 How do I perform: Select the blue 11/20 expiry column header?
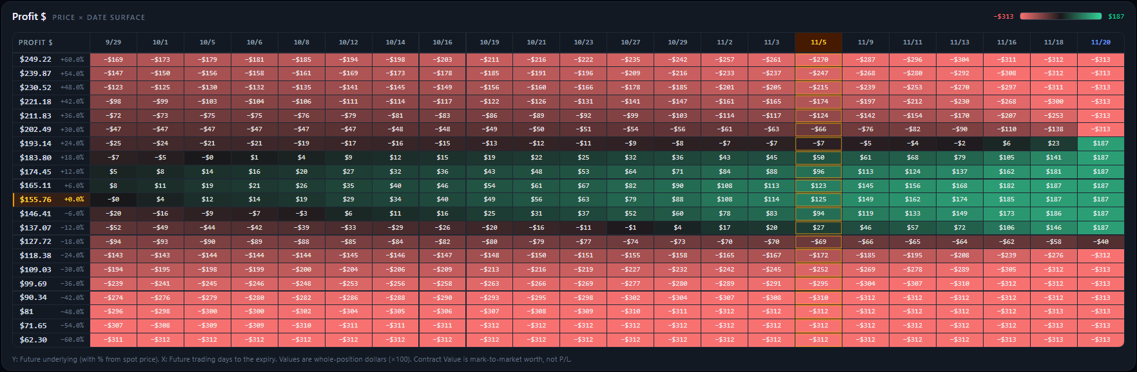1101,42
